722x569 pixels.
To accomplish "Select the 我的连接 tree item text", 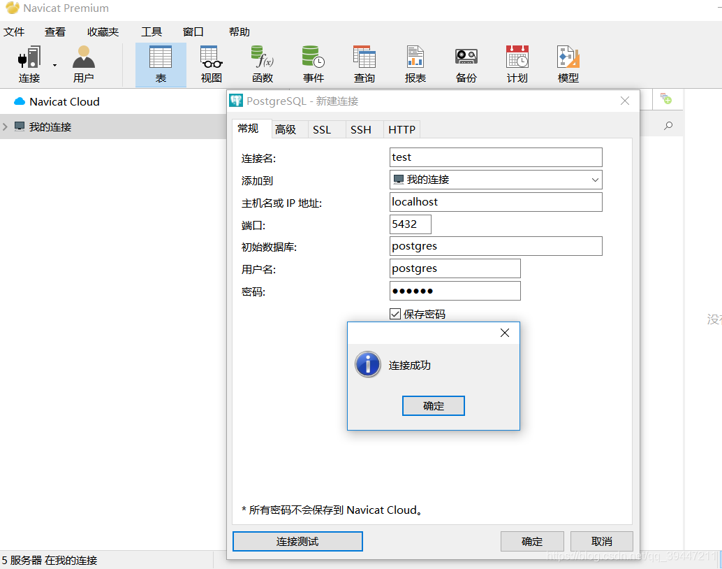I will tap(50, 127).
